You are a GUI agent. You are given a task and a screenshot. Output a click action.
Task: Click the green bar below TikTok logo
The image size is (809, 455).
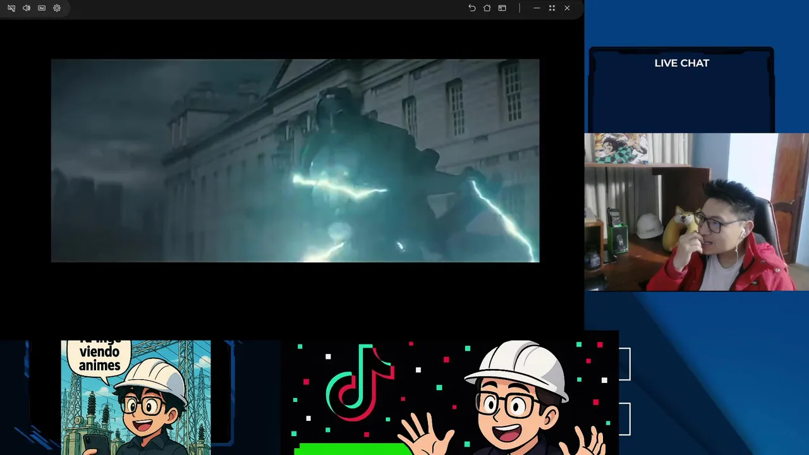click(x=354, y=449)
